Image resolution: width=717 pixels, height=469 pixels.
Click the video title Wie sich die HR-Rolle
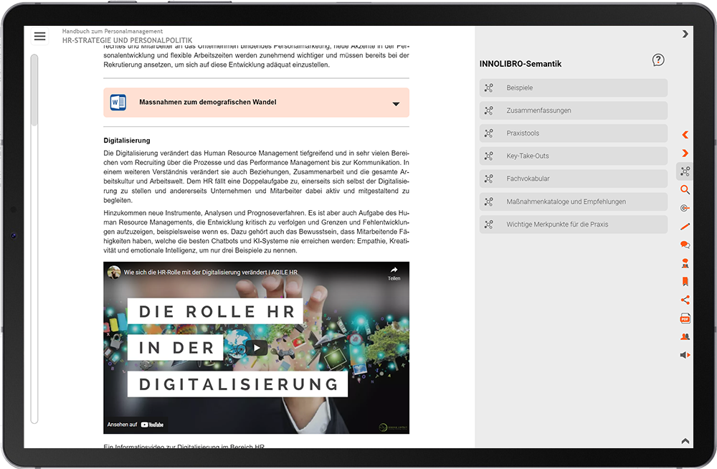point(210,273)
